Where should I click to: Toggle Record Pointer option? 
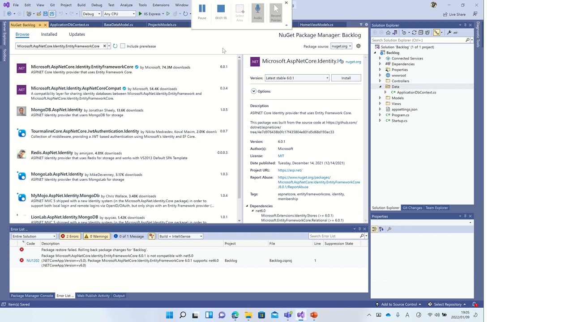pyautogui.click(x=276, y=13)
